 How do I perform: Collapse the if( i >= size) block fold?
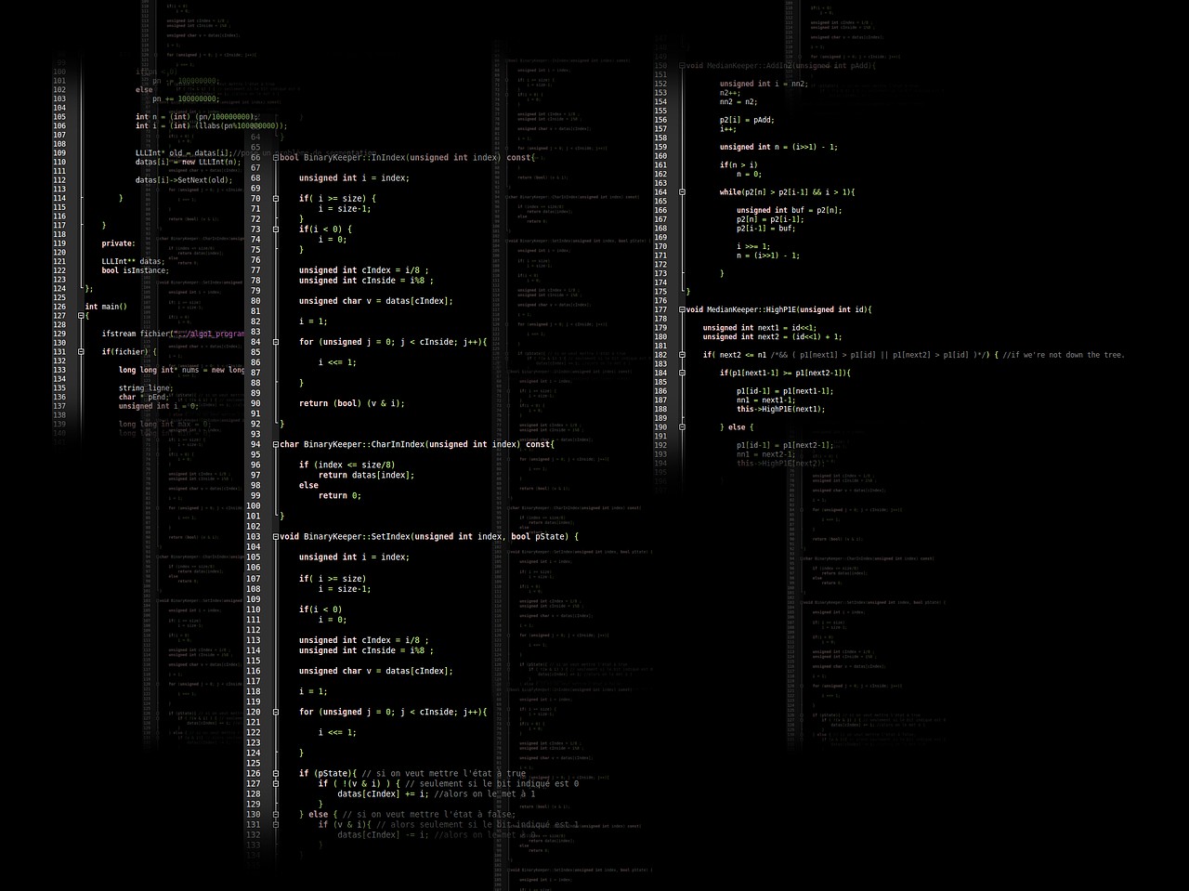point(277,197)
